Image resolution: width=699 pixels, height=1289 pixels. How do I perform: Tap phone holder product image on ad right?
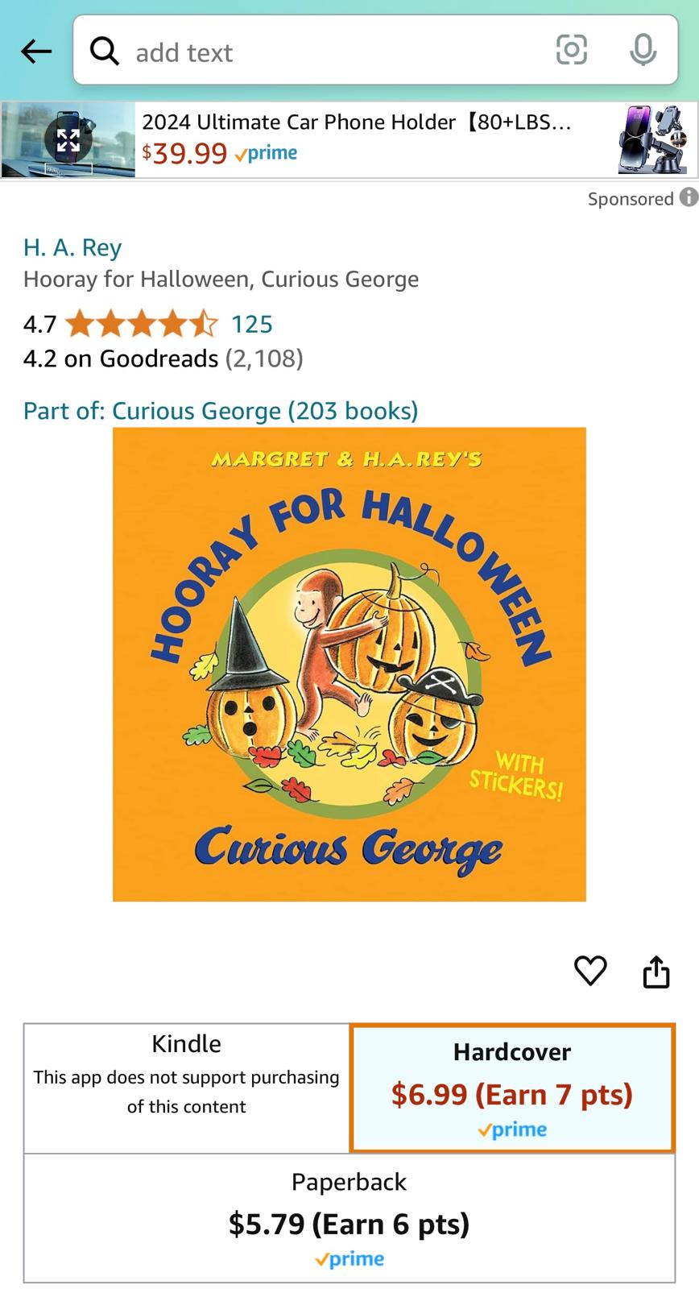[x=652, y=139]
